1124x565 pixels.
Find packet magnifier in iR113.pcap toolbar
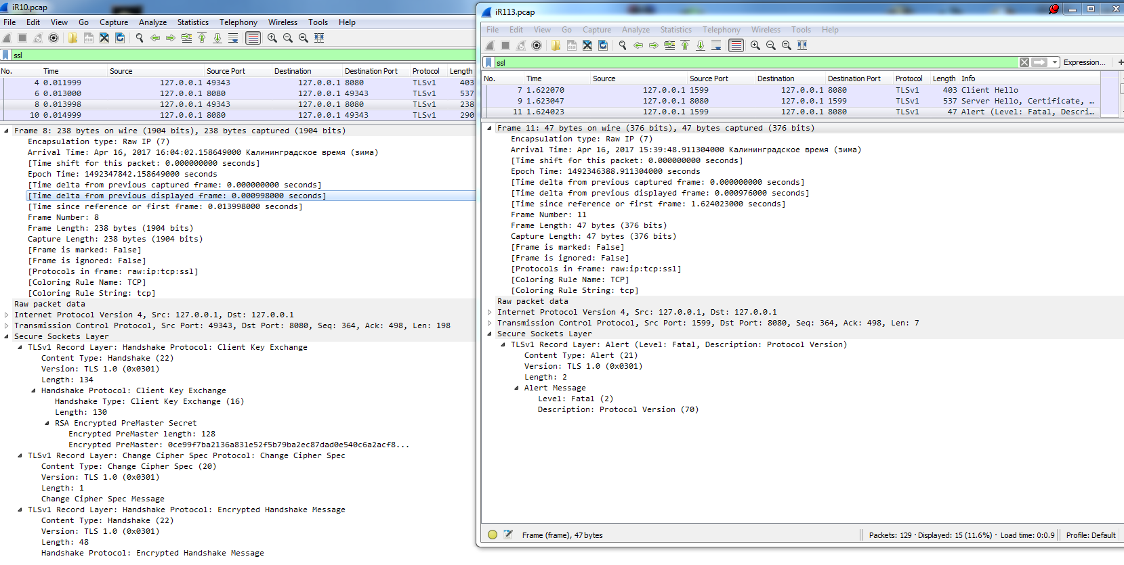pos(623,45)
